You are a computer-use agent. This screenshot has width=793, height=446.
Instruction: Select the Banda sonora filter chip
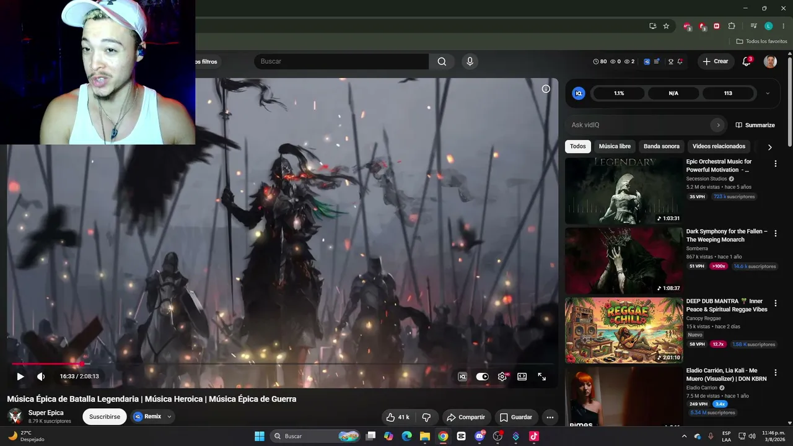[662, 146]
